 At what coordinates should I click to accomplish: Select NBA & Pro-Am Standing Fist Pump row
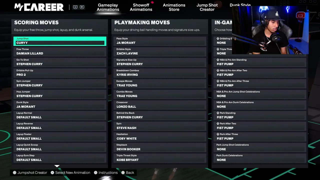tap(260, 62)
